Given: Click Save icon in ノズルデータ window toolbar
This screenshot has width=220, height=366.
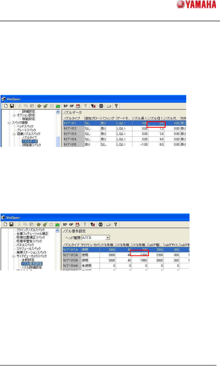Looking at the screenshot, I should tap(11, 106).
